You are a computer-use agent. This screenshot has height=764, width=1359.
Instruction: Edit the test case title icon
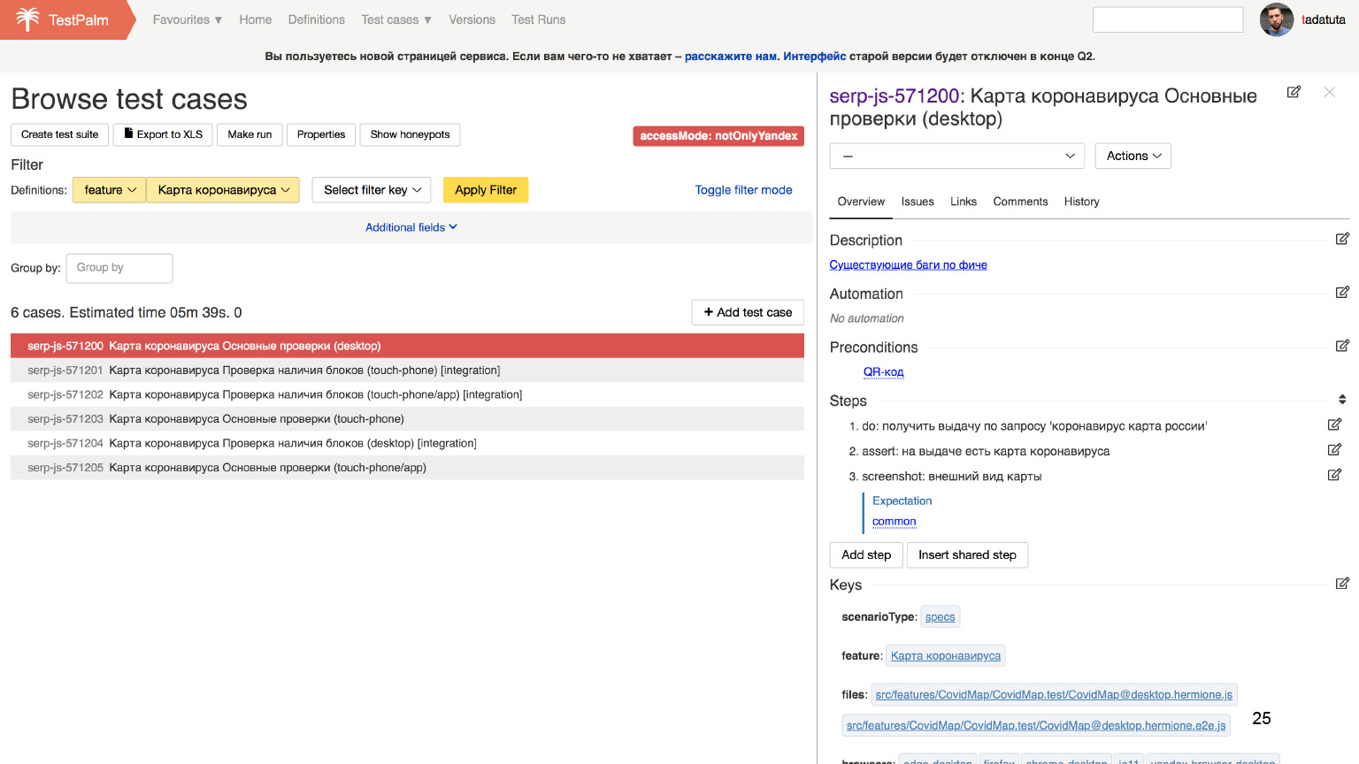click(1294, 92)
